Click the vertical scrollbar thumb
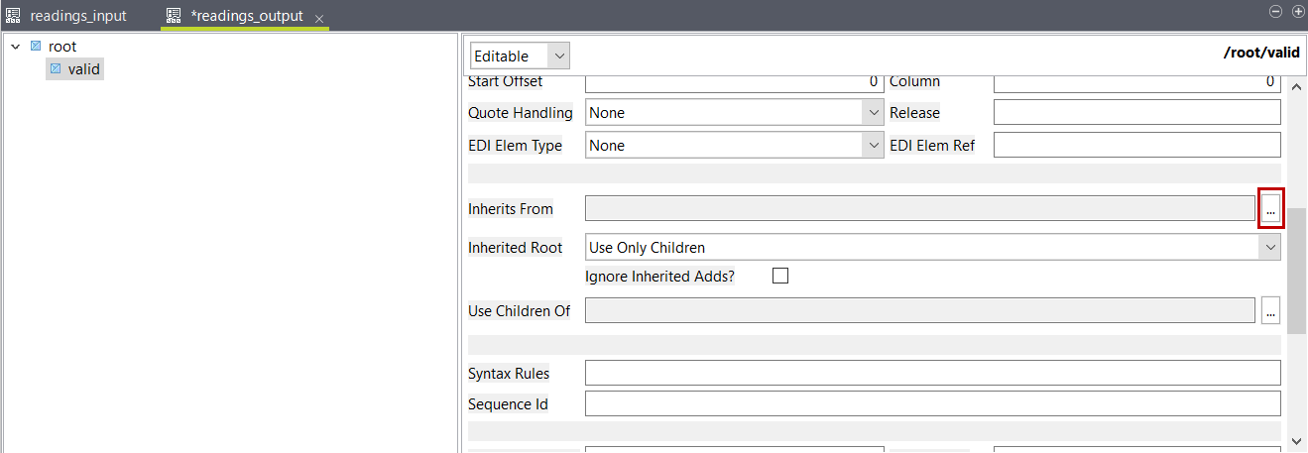Screen dimensions: 1308x453 (1296, 268)
